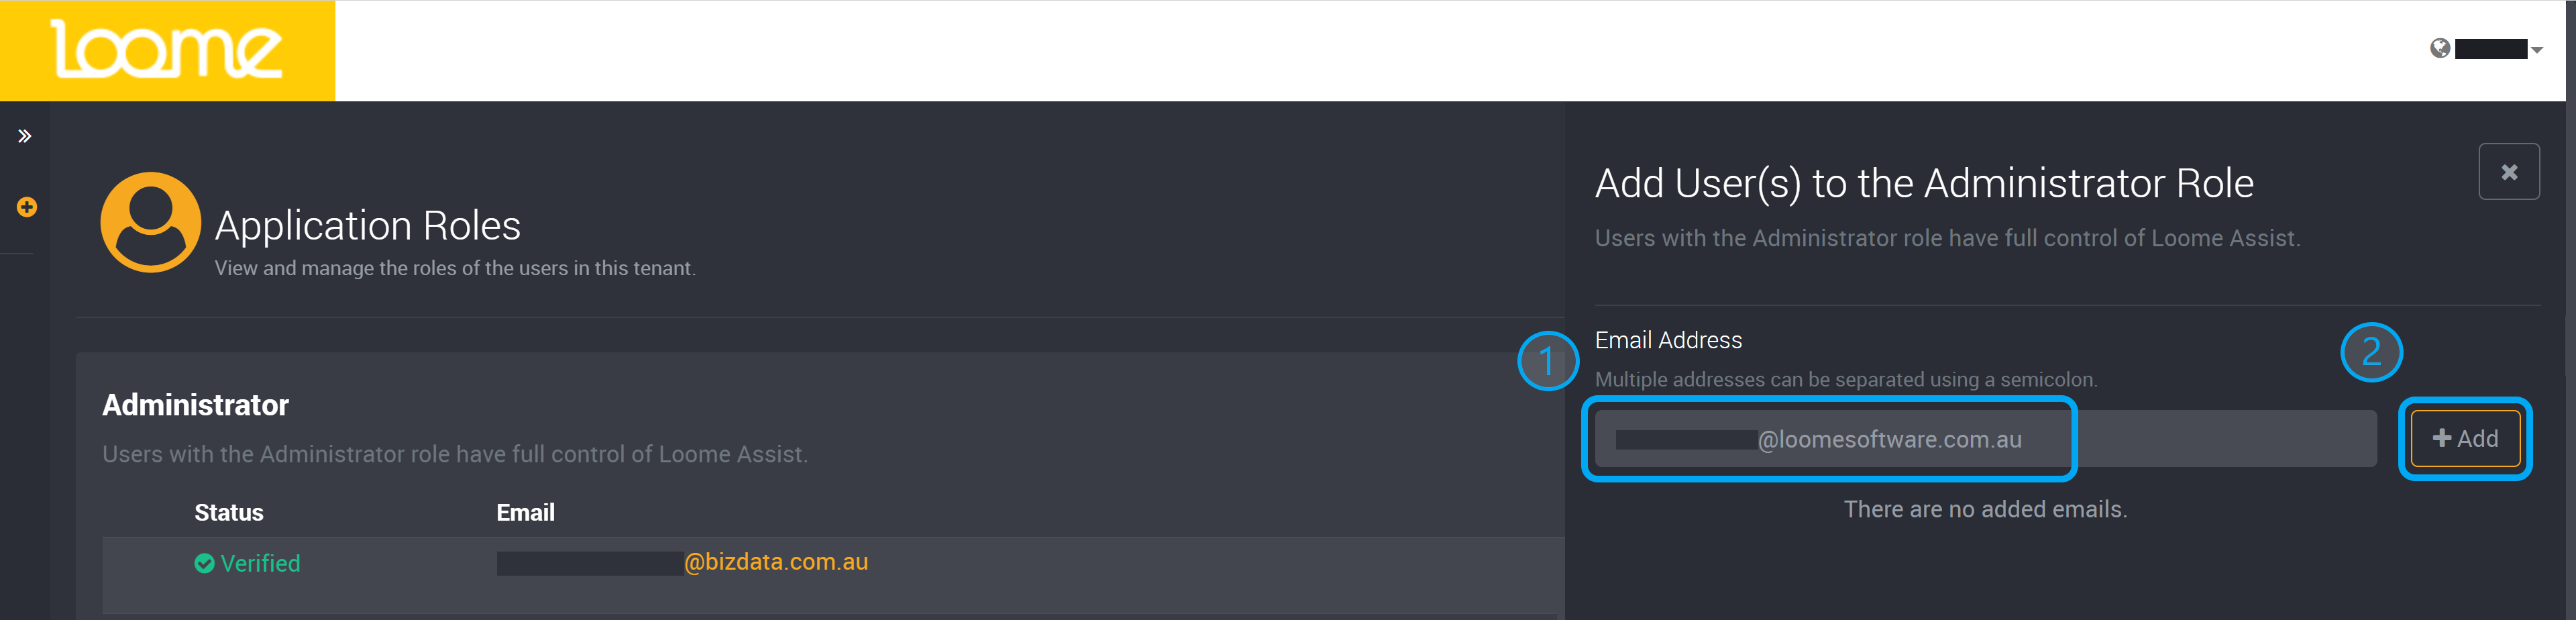This screenshot has width=2576, height=620.
Task: Open the user account dropdown arrow
Action: pyautogui.click(x=2536, y=50)
